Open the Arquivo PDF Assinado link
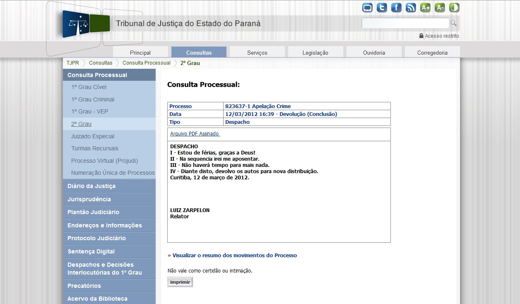Viewport: 520px width, 304px height. (195, 134)
